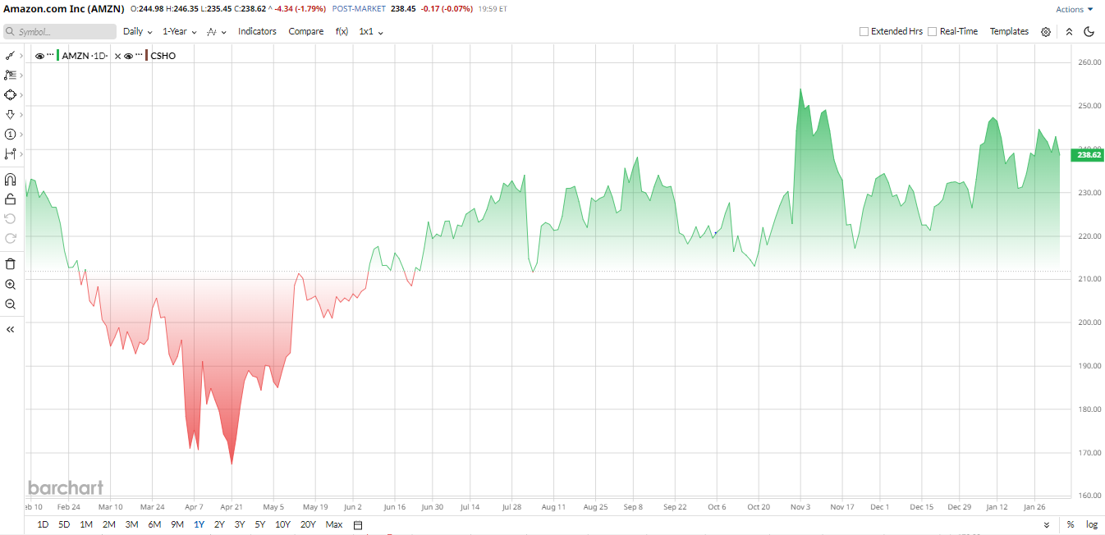This screenshot has width=1105, height=535.
Task: Click the Symbol search input field
Action: [60, 31]
